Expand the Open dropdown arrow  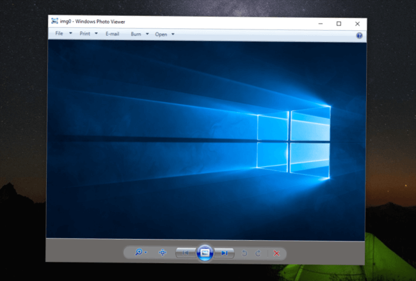[173, 34]
